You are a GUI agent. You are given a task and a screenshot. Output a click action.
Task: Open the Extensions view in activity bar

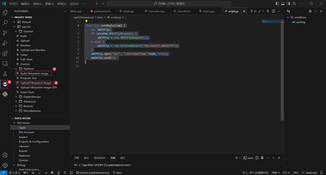click(5, 54)
